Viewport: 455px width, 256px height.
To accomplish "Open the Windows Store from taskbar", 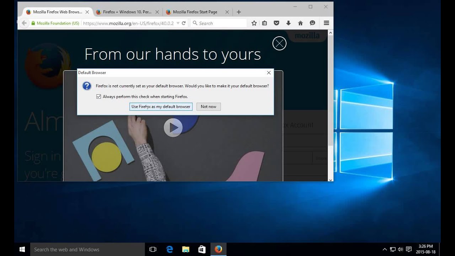I will pos(202,249).
